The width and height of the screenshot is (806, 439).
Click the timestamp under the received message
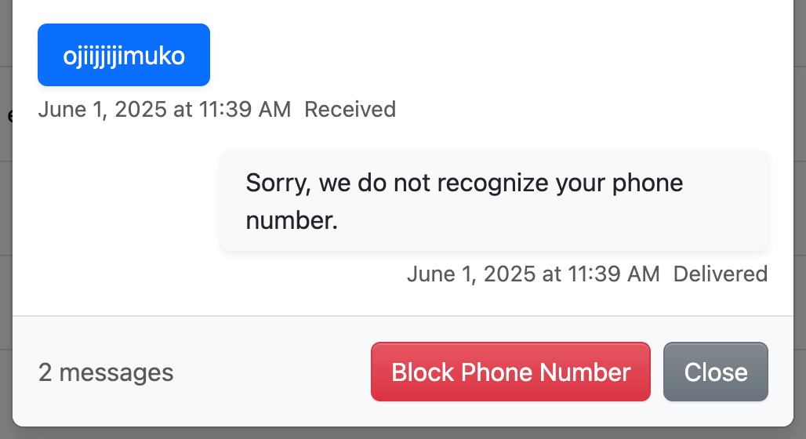(165, 109)
